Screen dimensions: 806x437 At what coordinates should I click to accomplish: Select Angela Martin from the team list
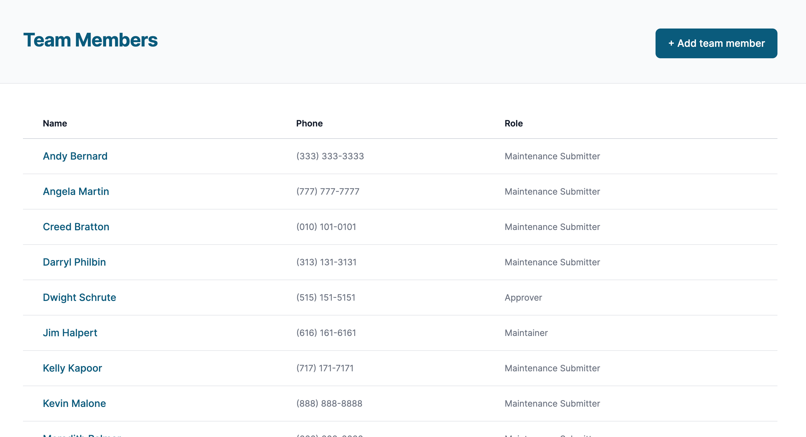tap(76, 191)
